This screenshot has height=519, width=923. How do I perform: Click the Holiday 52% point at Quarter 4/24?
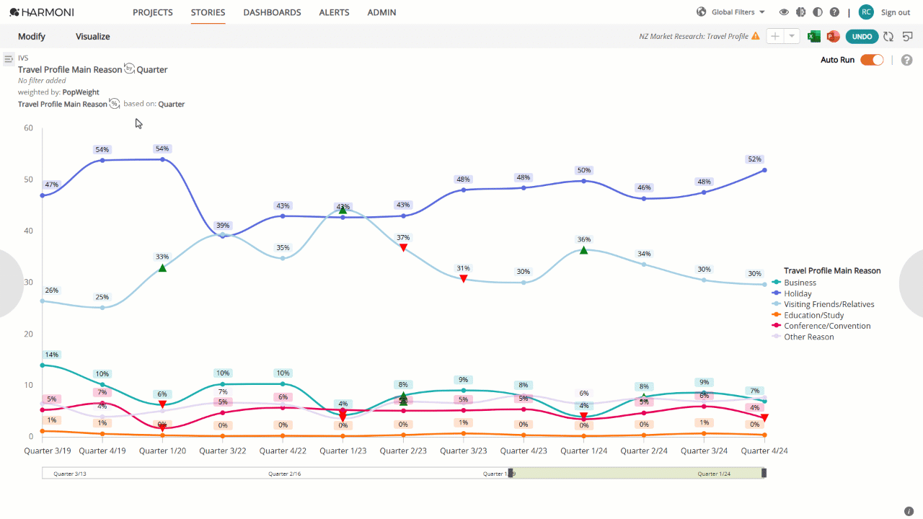tap(764, 170)
